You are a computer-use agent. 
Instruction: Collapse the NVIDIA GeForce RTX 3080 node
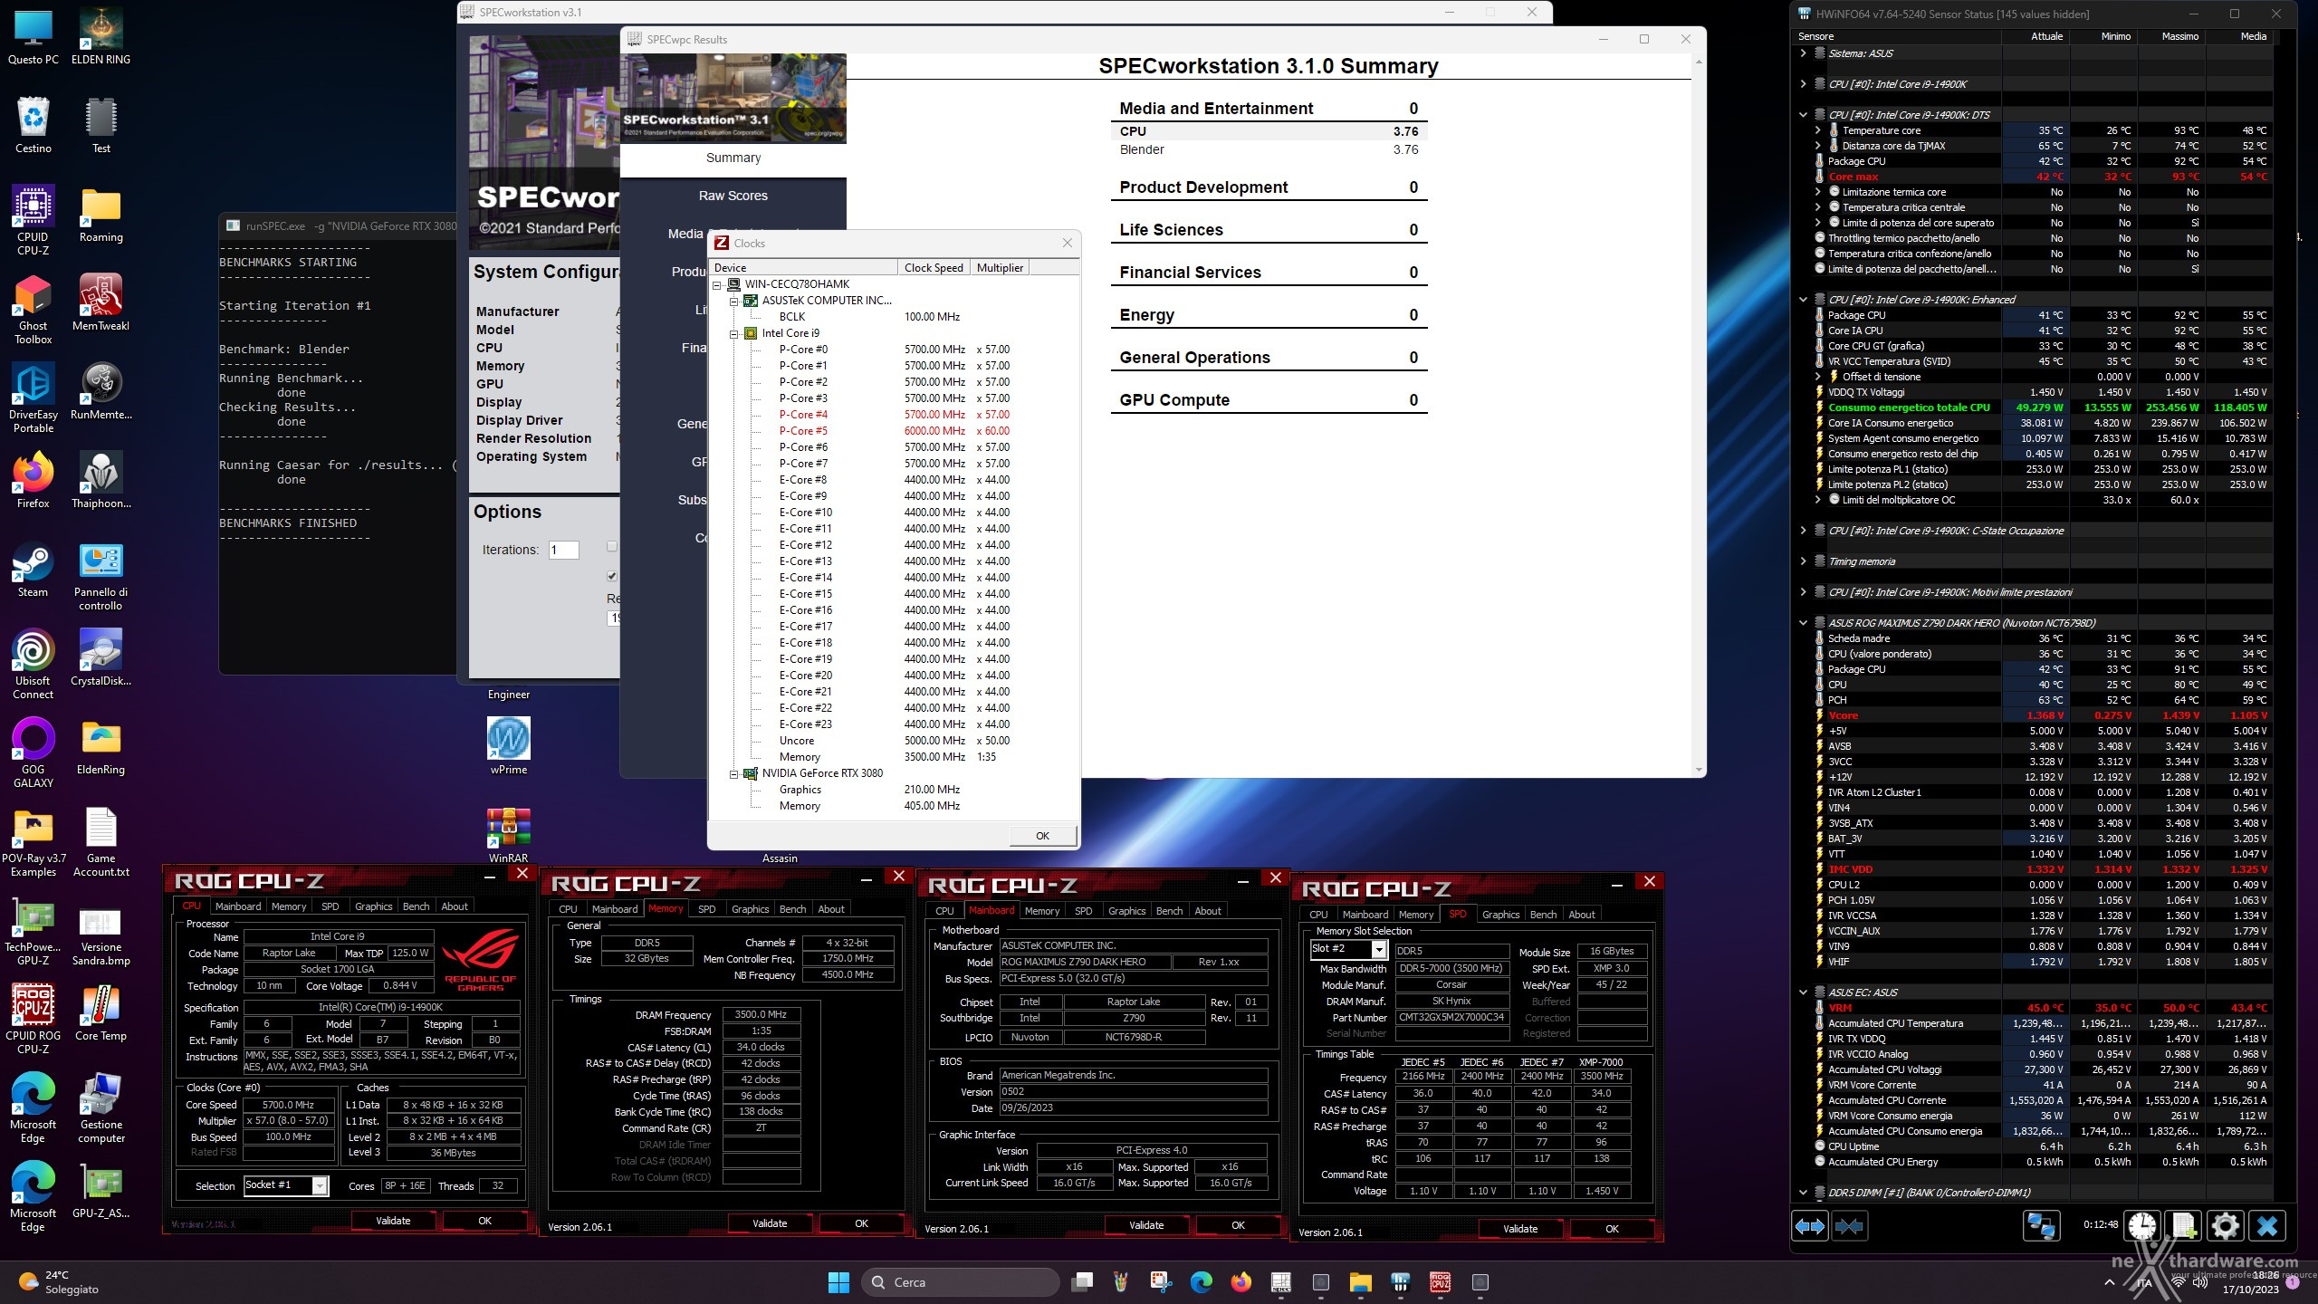tap(734, 773)
